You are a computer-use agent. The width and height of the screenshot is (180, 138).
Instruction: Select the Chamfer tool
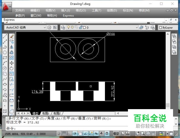12,111
